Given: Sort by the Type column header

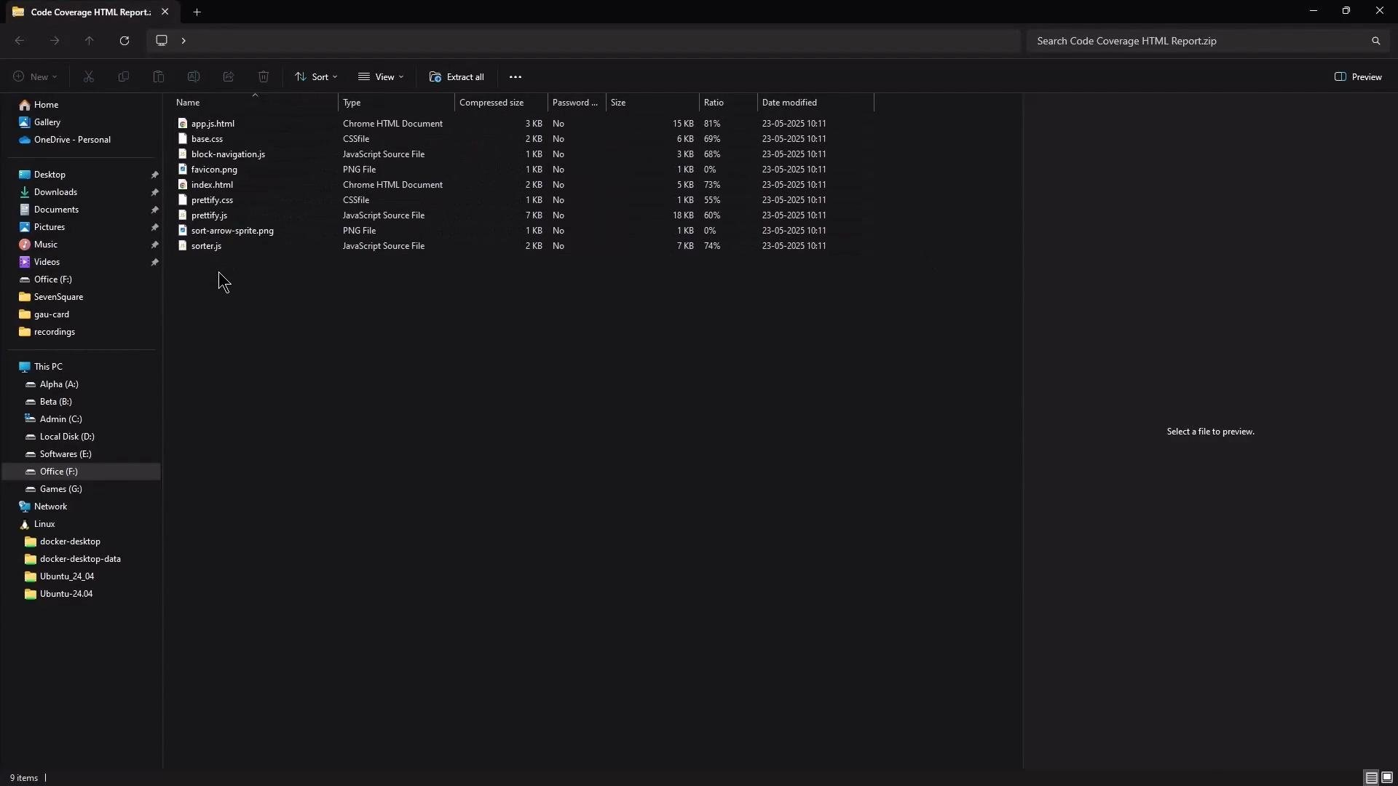Looking at the screenshot, I should tap(352, 103).
